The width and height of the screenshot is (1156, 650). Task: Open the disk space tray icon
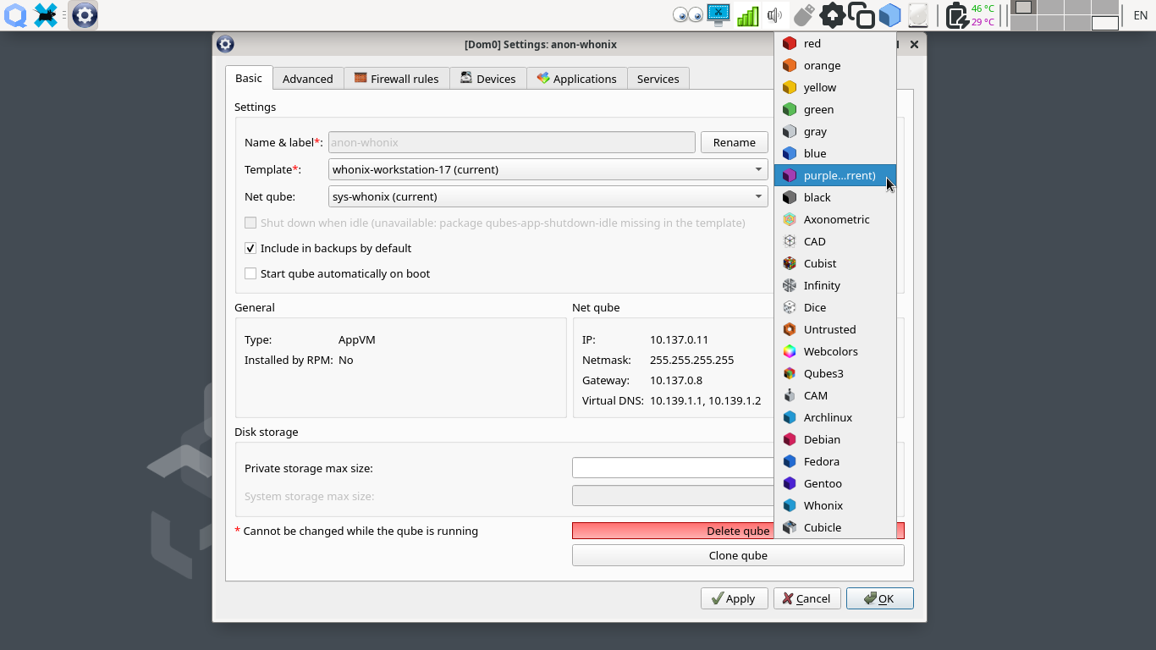click(917, 15)
